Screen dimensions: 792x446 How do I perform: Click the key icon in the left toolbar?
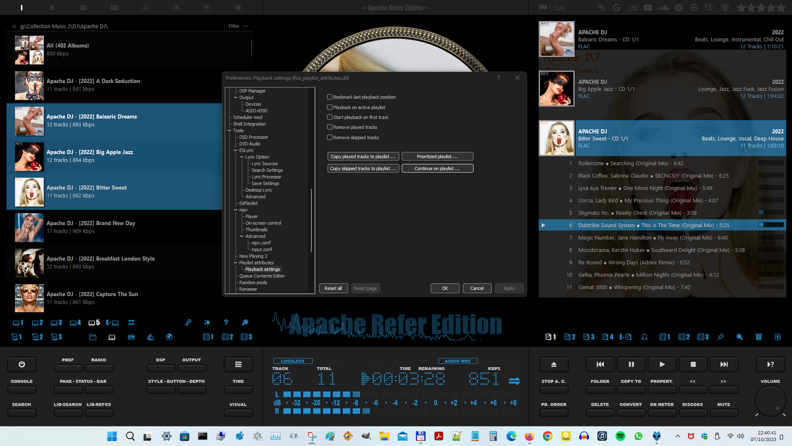pos(188,322)
